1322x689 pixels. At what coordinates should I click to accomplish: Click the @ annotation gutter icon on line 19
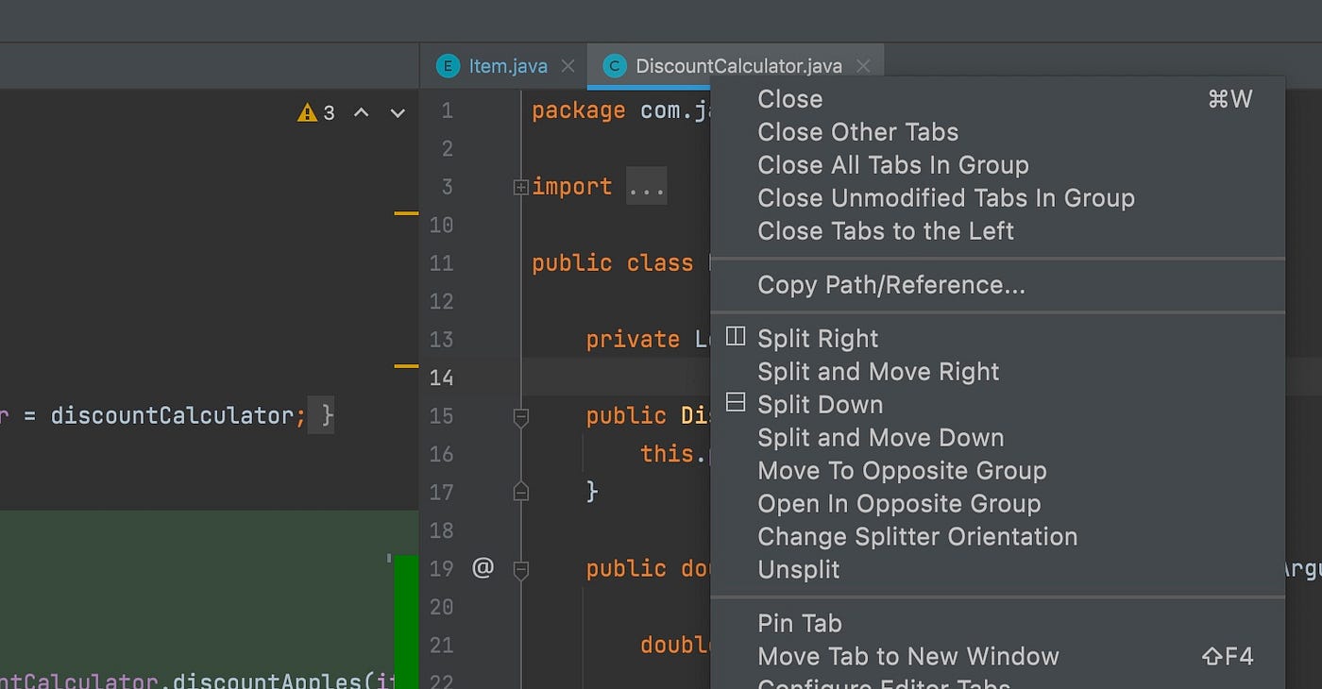click(x=483, y=567)
